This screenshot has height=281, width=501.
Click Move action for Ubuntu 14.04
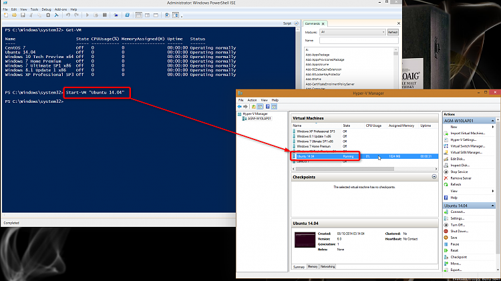(x=456, y=264)
